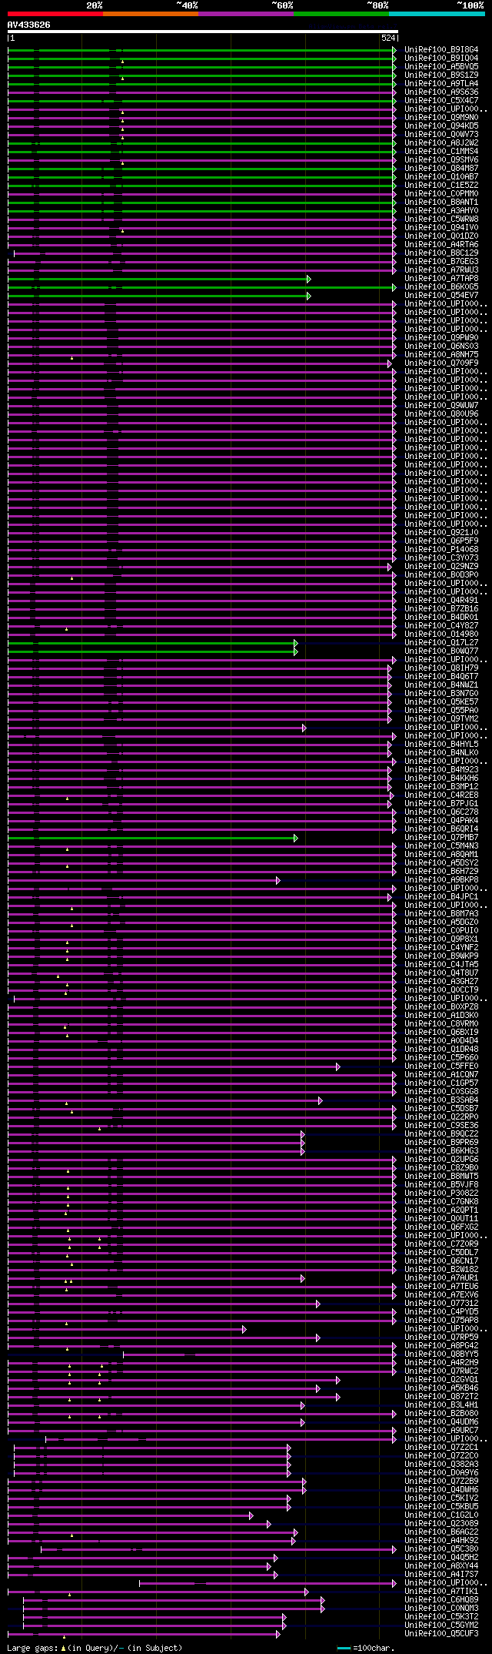
Task: Select hit label UniRef100_Q9P8X1
Action: tap(441, 939)
